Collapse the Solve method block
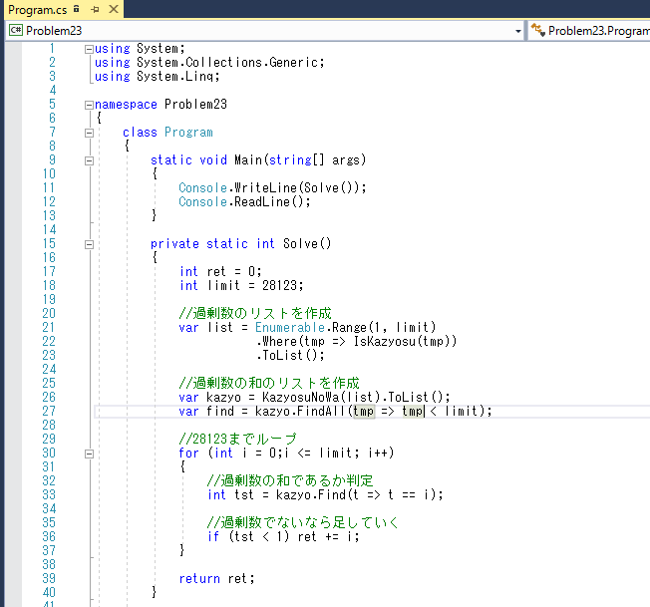Viewport: 650px width, 607px height. click(89, 244)
